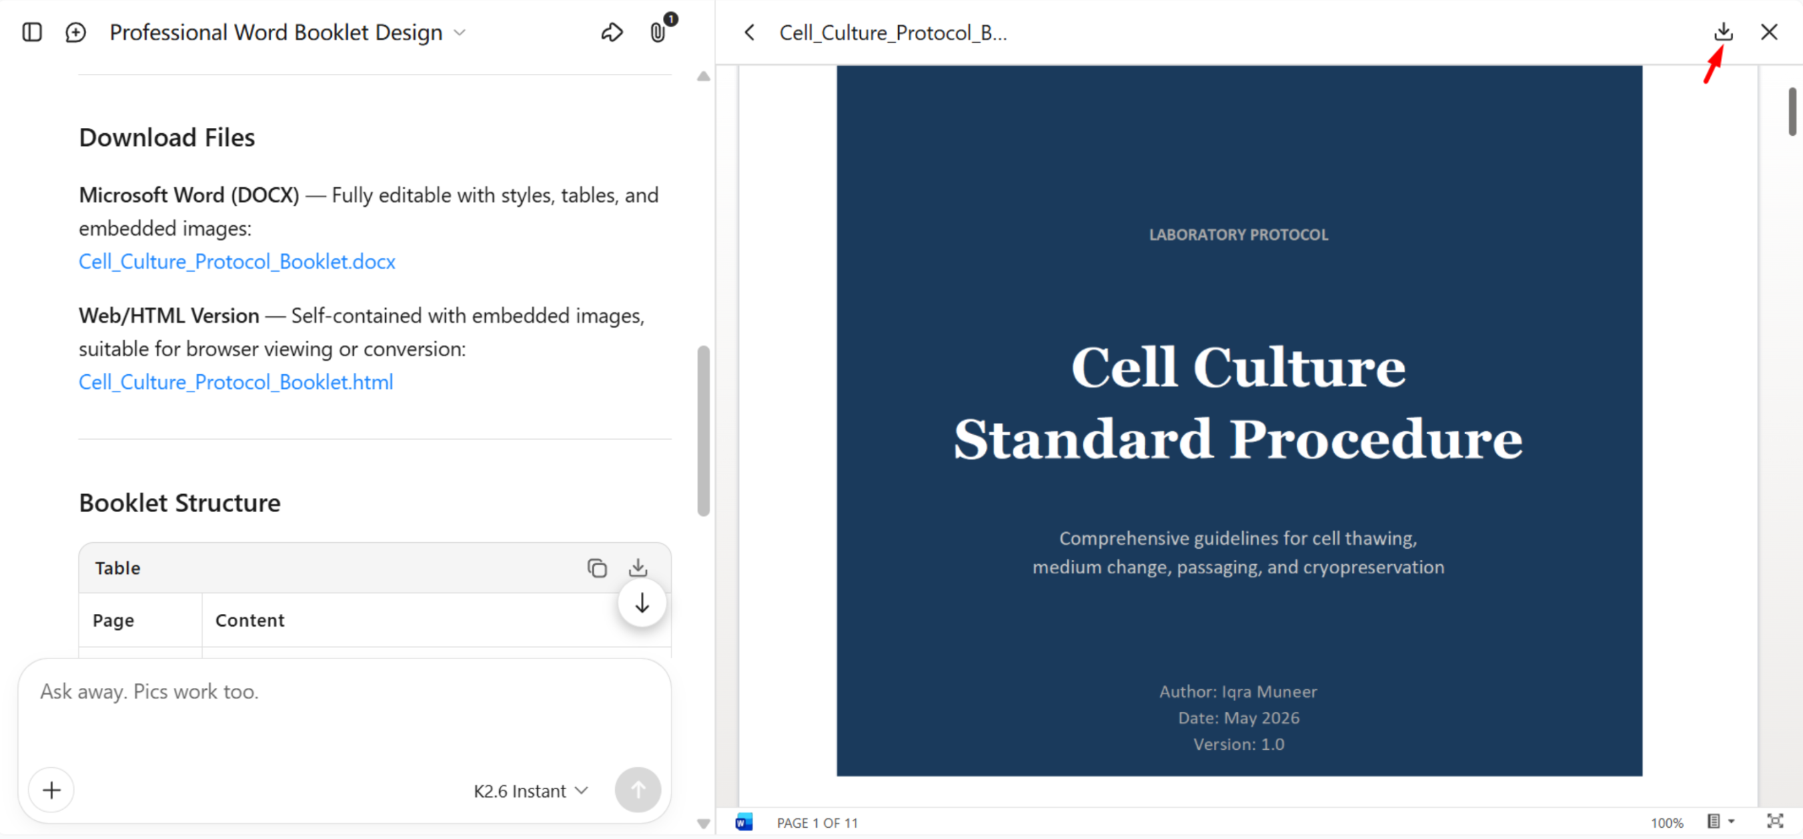Click the PAGE 1 OF 11 indicator
The height and width of the screenshot is (839, 1803).
click(817, 823)
